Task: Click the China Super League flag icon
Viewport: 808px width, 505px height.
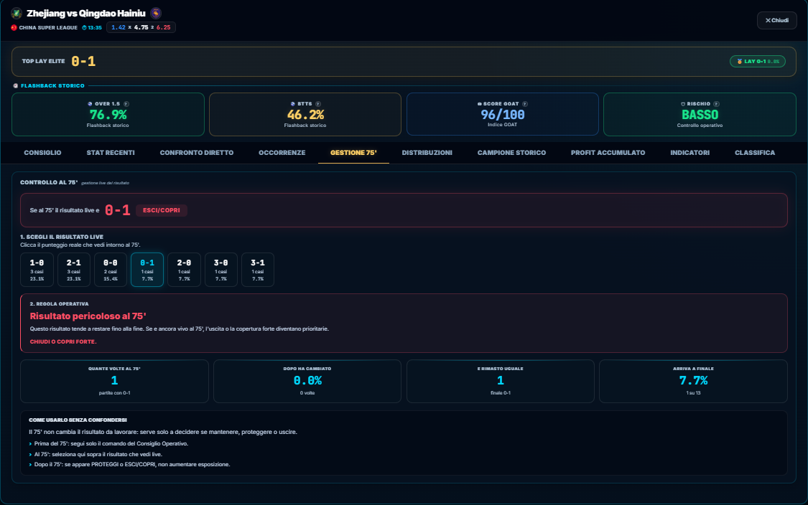Action: coord(14,28)
